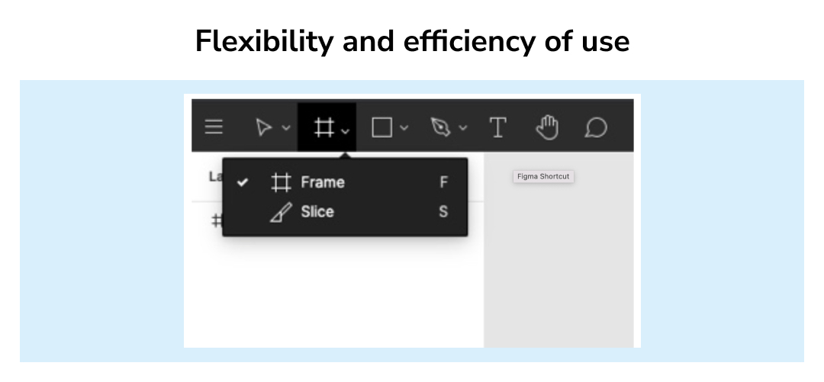
Task: Expand the Move tool chevron
Action: coord(286,127)
